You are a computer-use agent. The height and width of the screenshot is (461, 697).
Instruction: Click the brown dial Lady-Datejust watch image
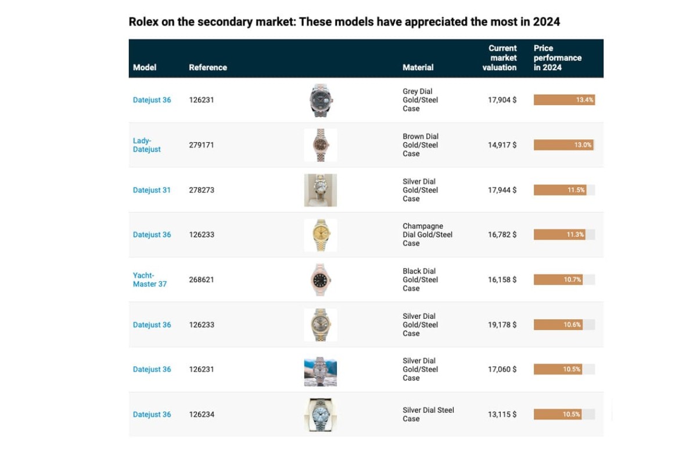[320, 145]
